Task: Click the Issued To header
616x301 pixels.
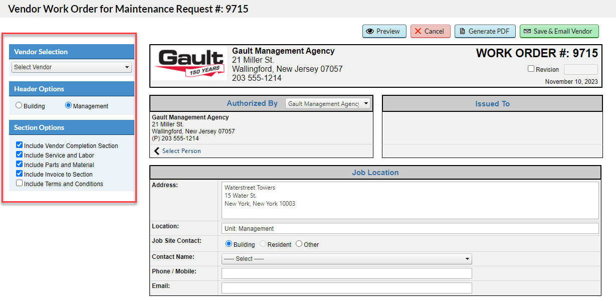Action: [492, 104]
